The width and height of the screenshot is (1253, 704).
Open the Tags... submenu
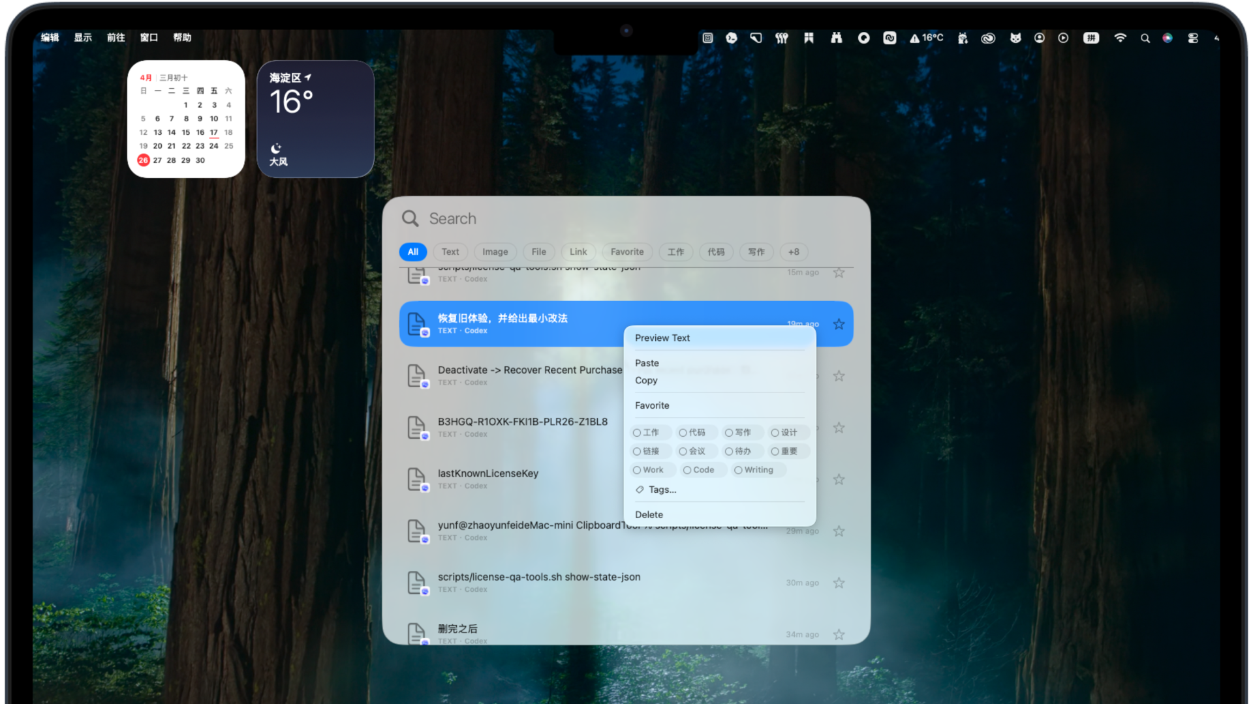662,490
